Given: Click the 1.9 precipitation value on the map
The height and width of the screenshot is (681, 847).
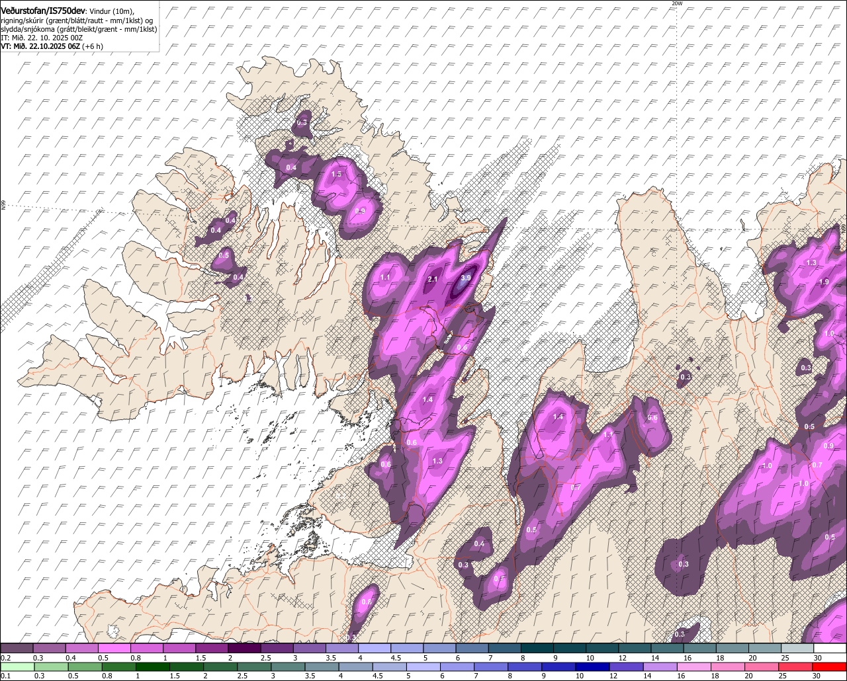Looking at the screenshot, I should click(x=824, y=282).
